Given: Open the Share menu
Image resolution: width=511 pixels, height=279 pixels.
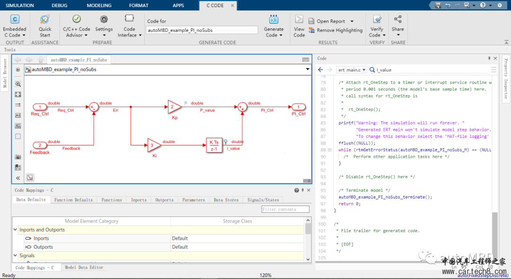Looking at the screenshot, I should click(x=398, y=26).
